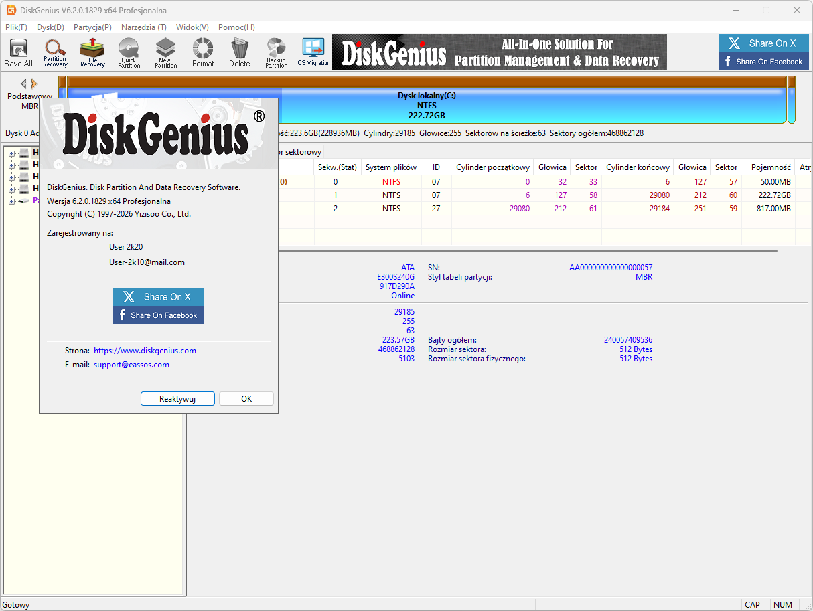This screenshot has height=611, width=813.
Task: Open the https://www.diskgenius.com link
Action: click(x=145, y=350)
